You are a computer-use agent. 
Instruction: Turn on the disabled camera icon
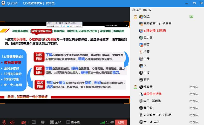point(24,122)
